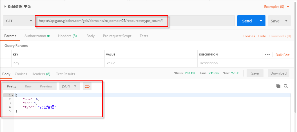This screenshot has width=297, height=132.
Task: Open the Send button dropdown arrow
Action: pyautogui.click(x=261, y=21)
